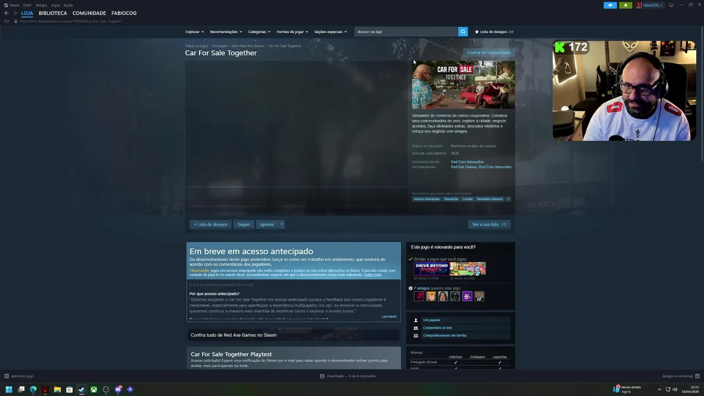Click Adicionar jogo at the bottom
704x396 pixels.
tap(19, 376)
